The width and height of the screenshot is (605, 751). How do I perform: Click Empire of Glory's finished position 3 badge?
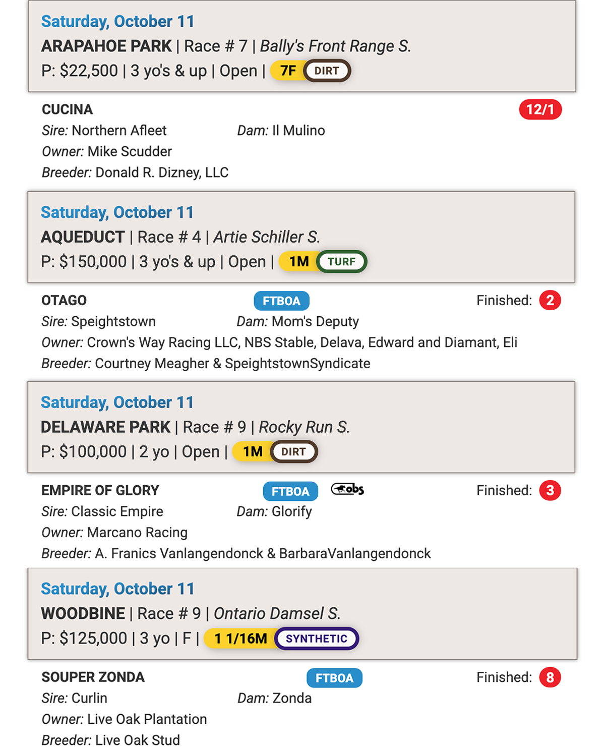point(550,490)
